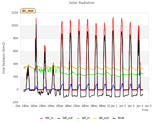164x123 pixels.
Task: Click the Jan 1 x-axis label
Action: [x=114, y=106]
